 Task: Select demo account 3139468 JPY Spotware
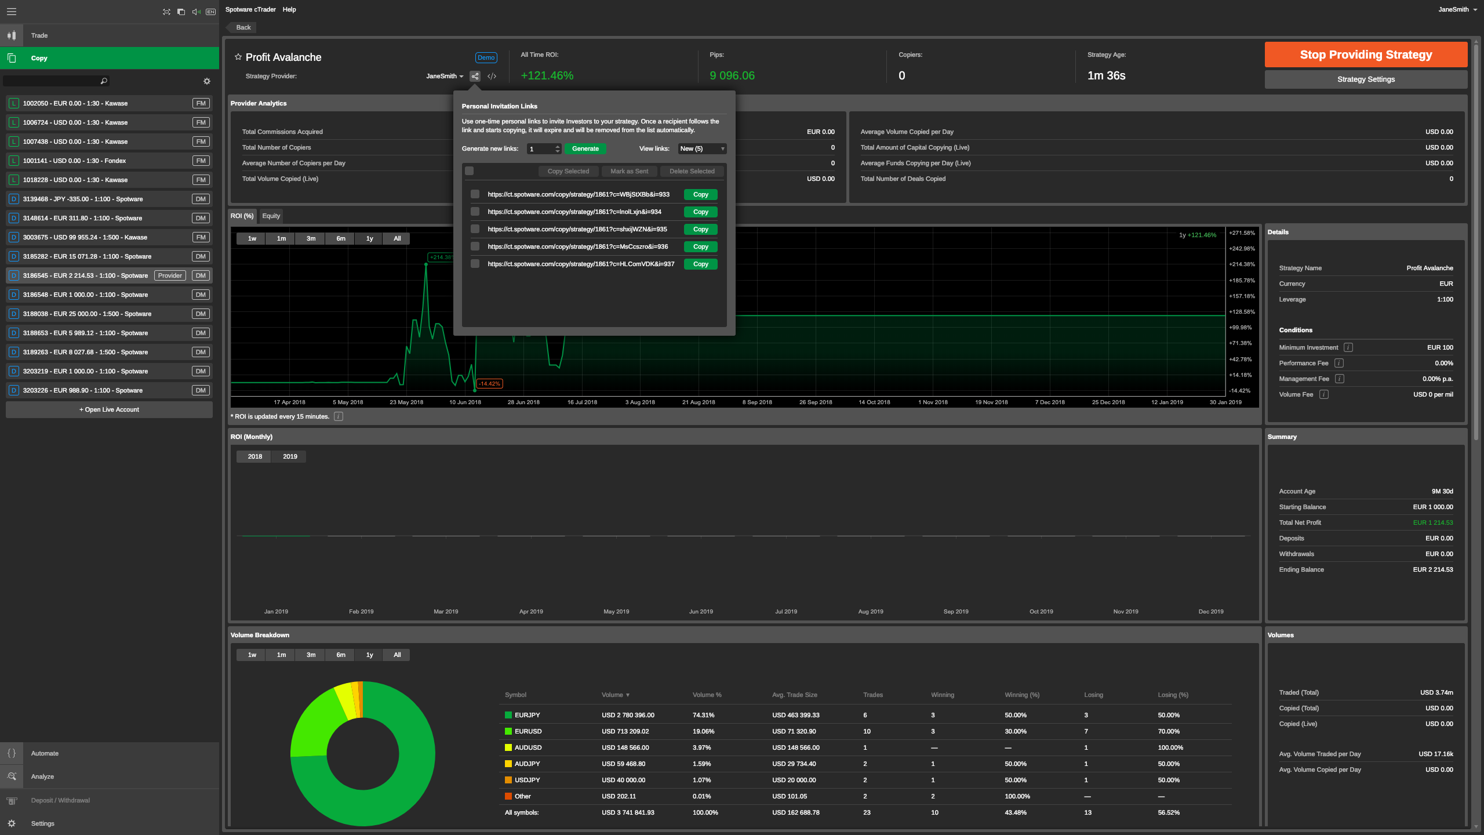click(x=109, y=199)
